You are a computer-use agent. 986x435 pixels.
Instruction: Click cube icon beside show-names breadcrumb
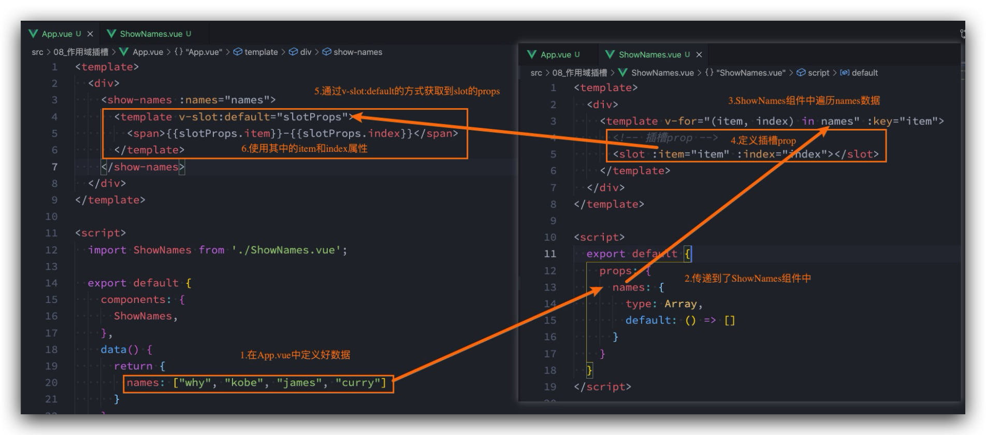coord(327,52)
